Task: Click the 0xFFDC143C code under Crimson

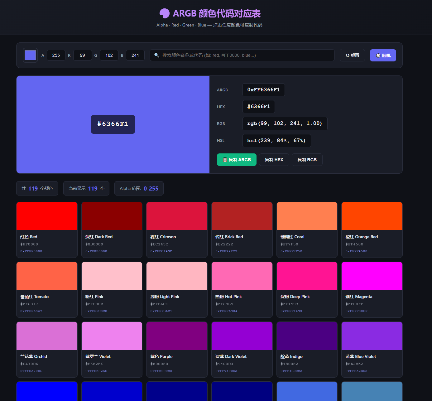Action: [x=161, y=251]
